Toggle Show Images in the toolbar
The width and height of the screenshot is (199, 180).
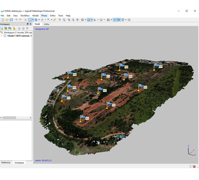(x=123, y=20)
